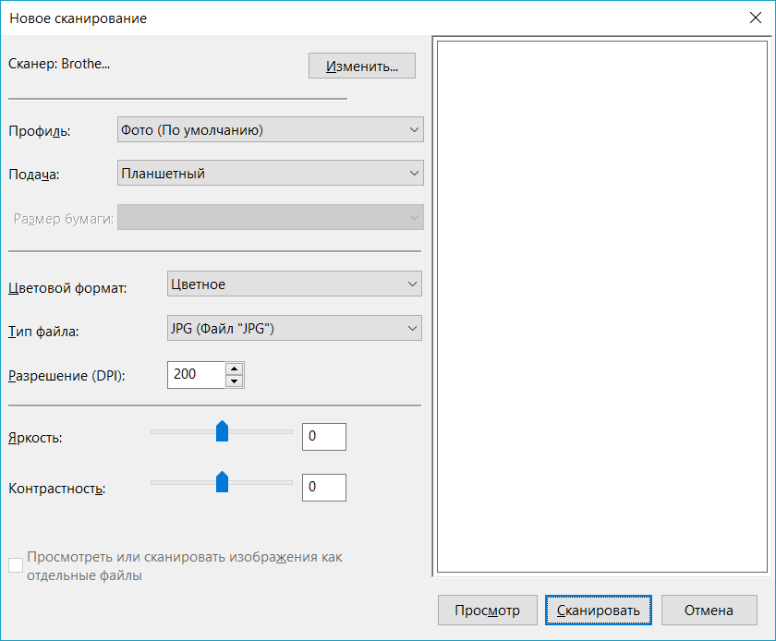The height and width of the screenshot is (641, 776).
Task: Close the Новое сканирование dialog
Action: (x=756, y=18)
